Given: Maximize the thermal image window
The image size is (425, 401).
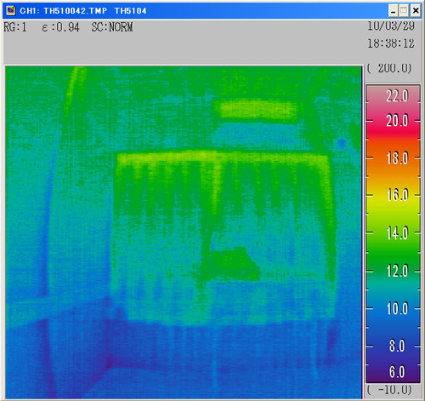Looking at the screenshot, I should click(x=404, y=11).
